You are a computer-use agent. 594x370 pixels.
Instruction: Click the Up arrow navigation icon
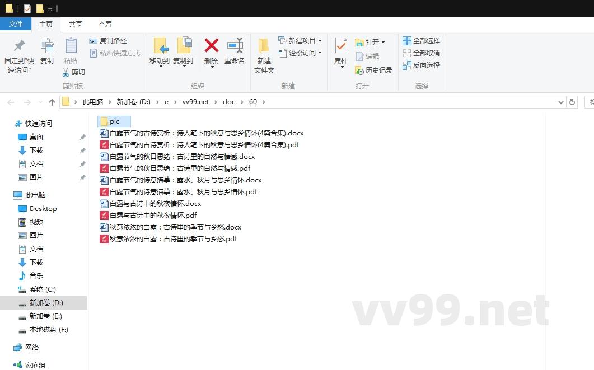point(52,102)
